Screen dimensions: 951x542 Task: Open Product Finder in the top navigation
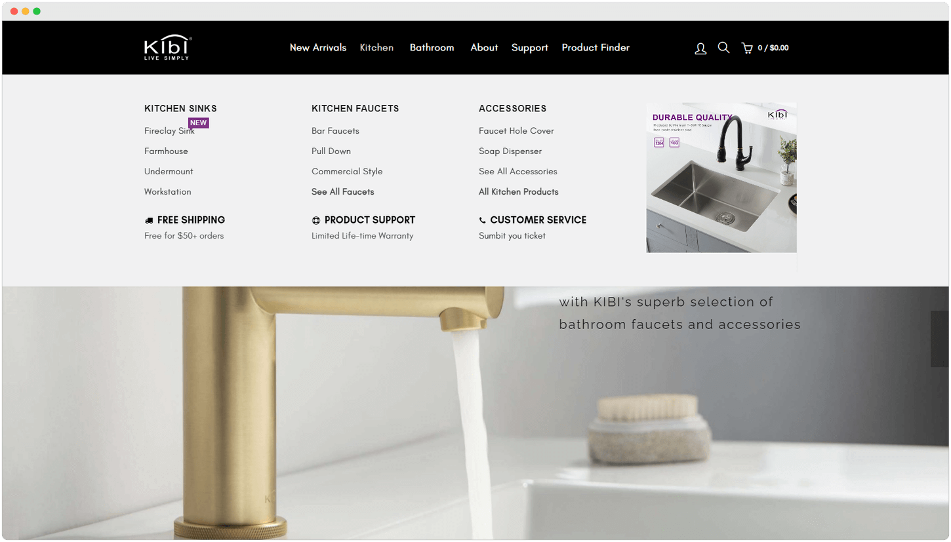tap(596, 47)
